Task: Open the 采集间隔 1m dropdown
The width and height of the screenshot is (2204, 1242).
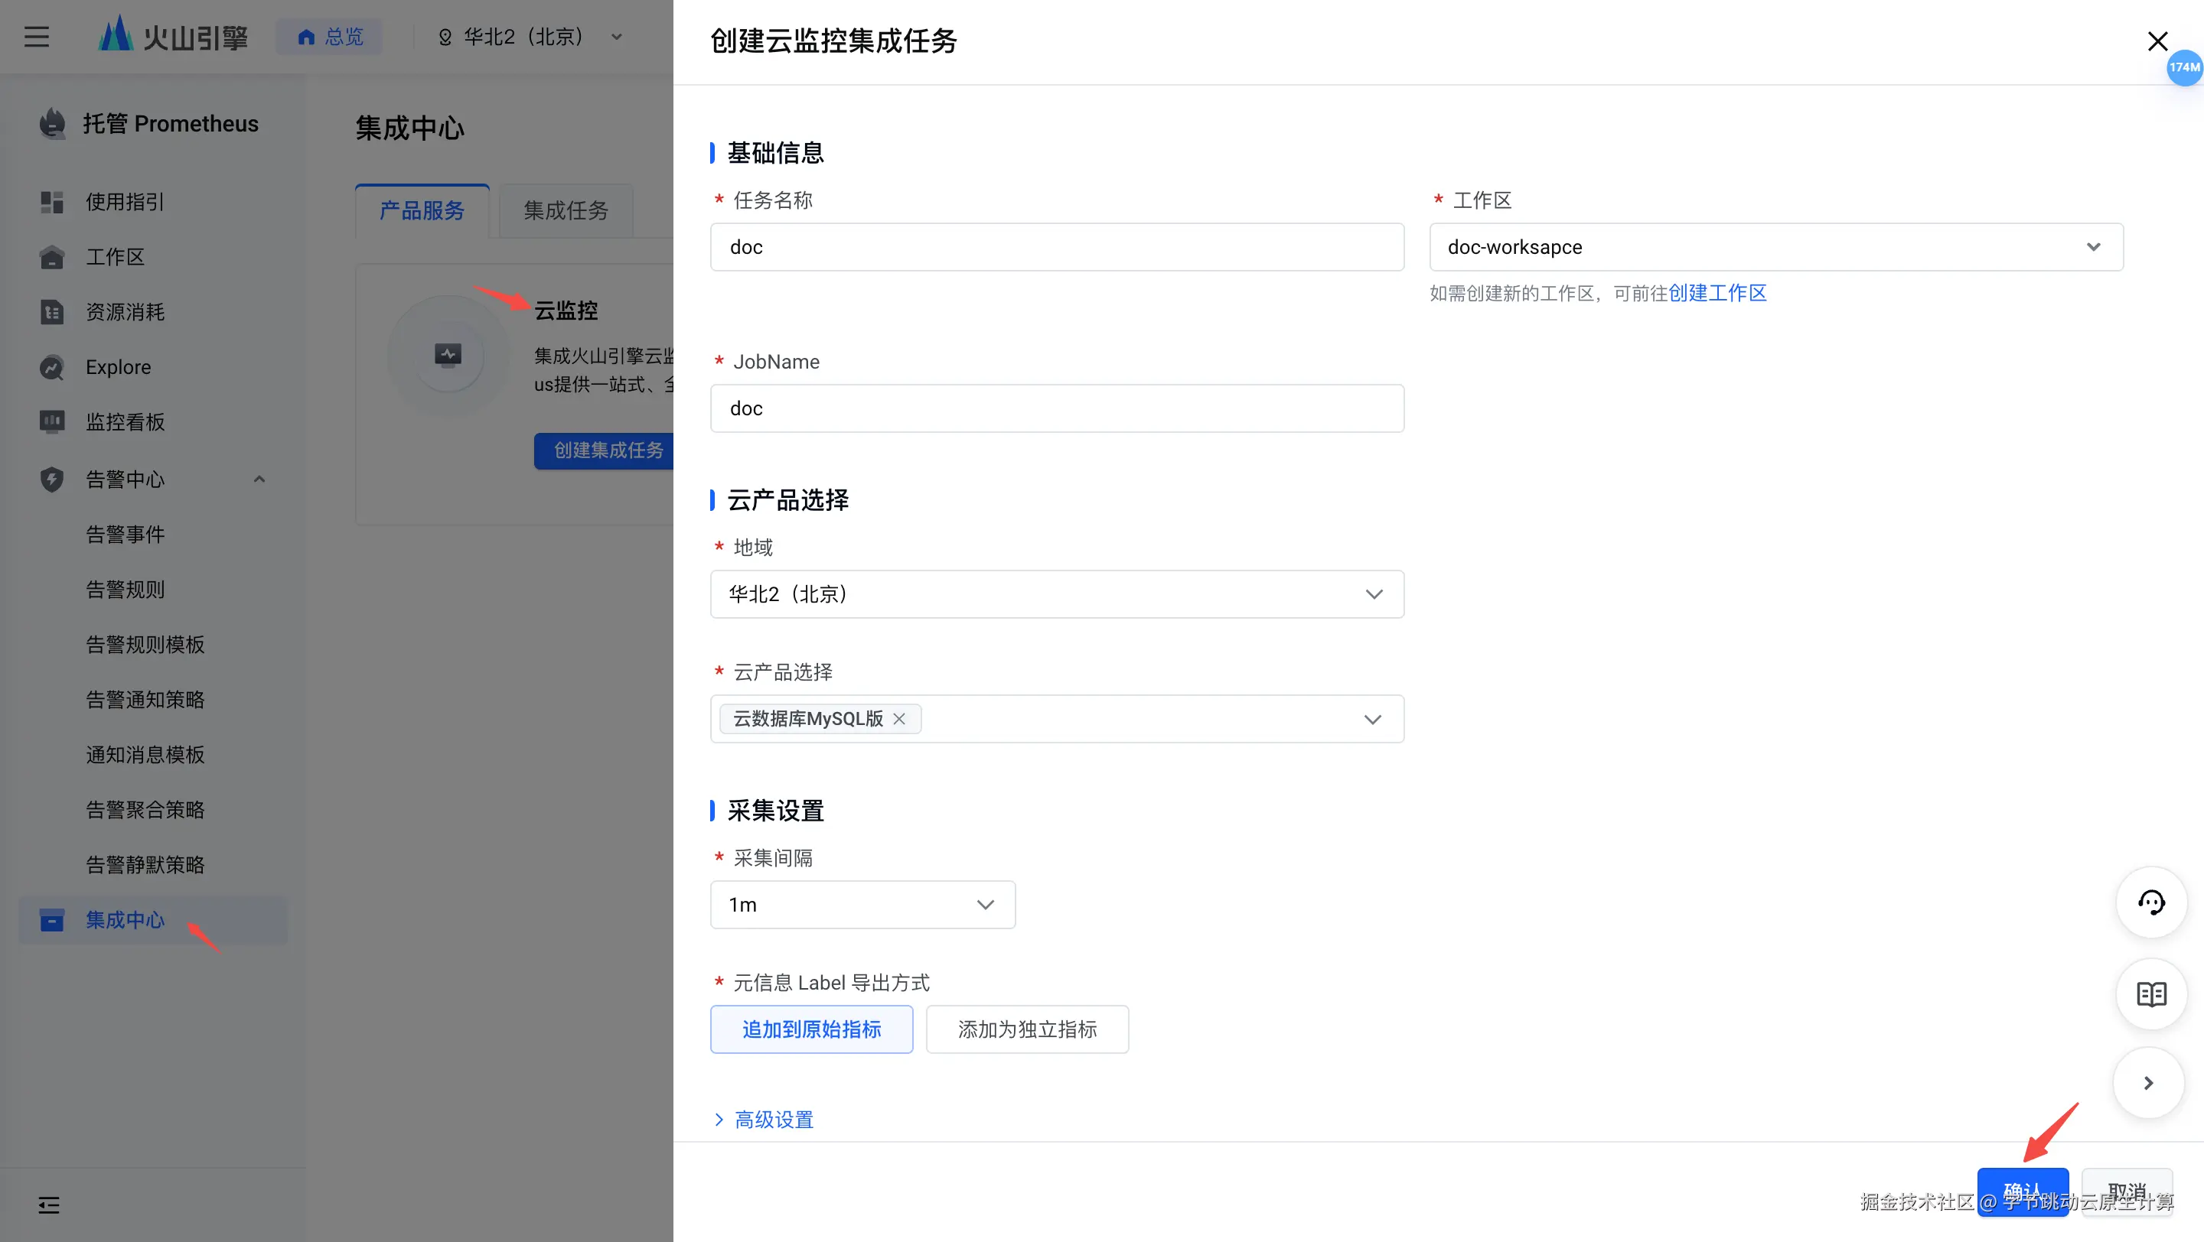Action: [x=862, y=905]
